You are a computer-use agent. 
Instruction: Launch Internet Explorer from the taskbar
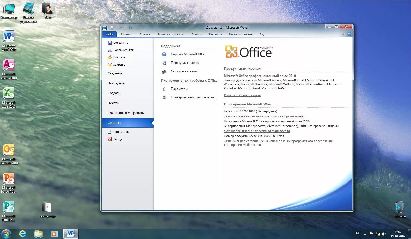[x=23, y=234]
